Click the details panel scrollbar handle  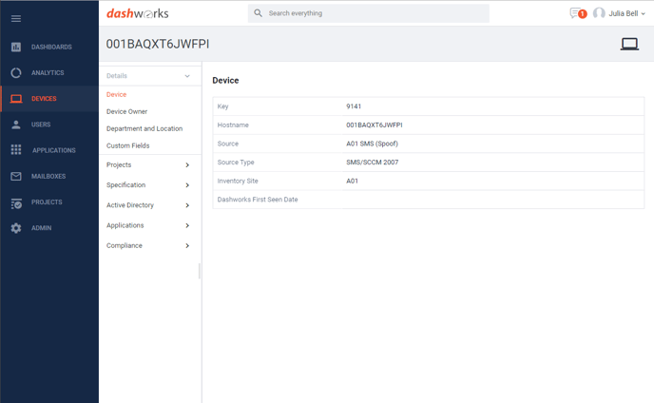[x=200, y=271]
